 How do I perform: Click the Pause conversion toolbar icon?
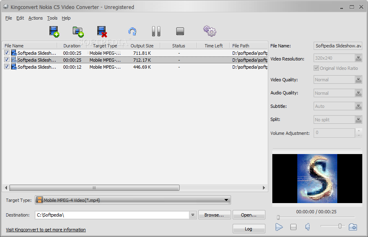point(156,31)
